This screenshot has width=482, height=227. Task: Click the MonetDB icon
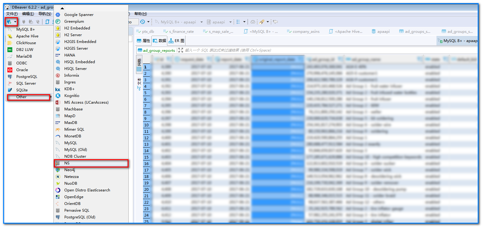58,136
